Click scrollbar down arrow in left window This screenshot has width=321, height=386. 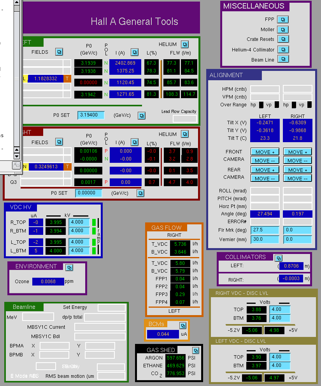[x=16, y=156]
